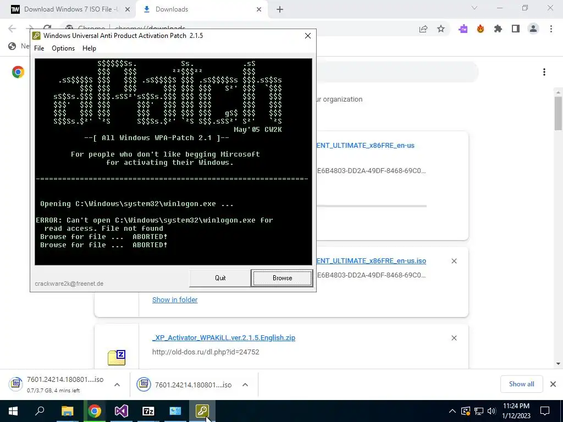Open taskbar Search
Viewport: 563px width, 422px height.
click(x=40, y=411)
